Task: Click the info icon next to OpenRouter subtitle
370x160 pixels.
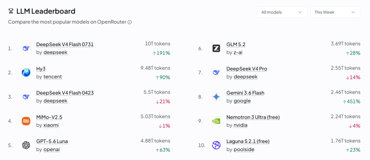Action: [x=129, y=22]
